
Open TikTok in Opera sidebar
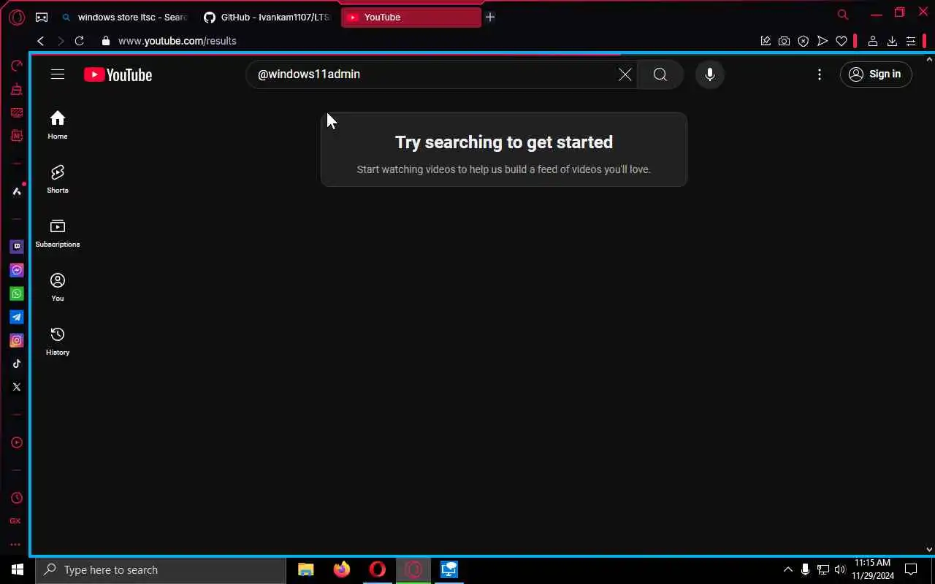click(17, 364)
